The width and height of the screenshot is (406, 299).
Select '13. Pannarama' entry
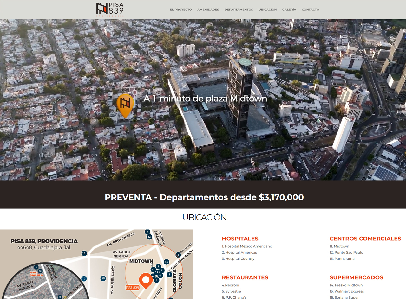[x=342, y=258]
